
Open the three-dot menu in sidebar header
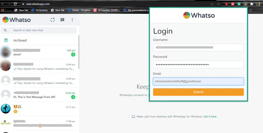(x=72, y=20)
